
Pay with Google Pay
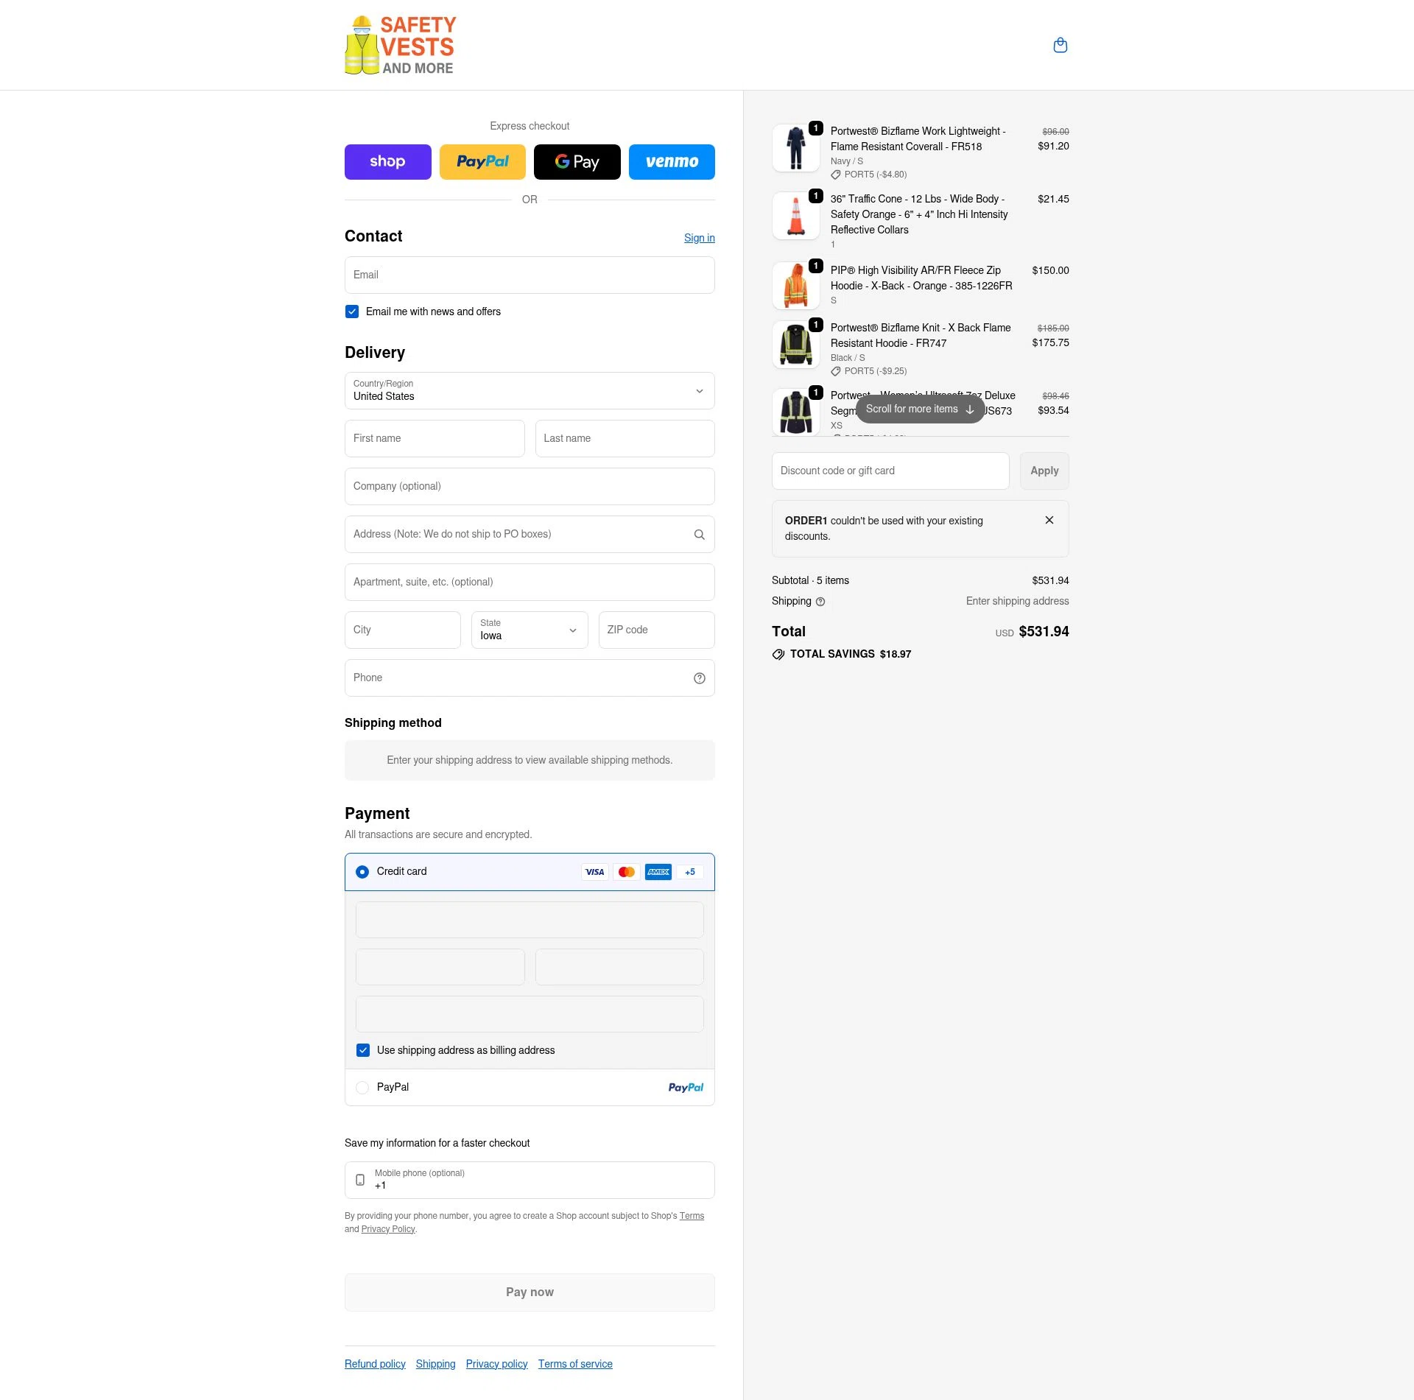pos(577,161)
